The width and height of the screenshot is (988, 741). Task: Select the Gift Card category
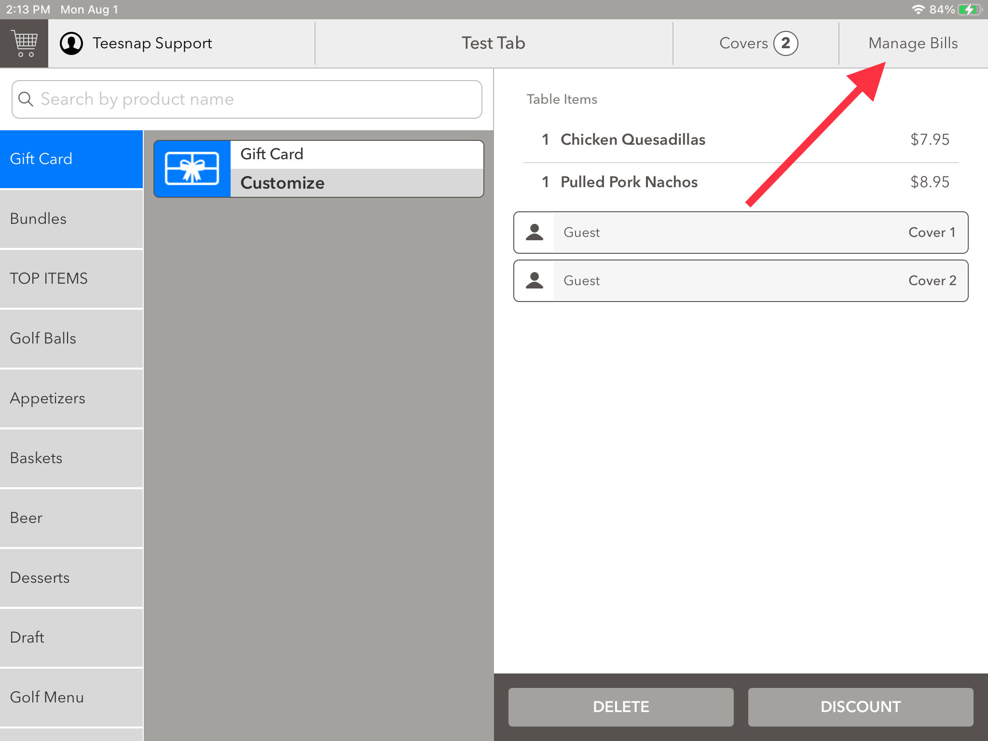coord(71,159)
